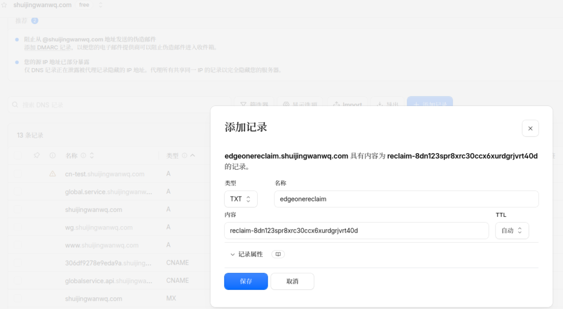Image resolution: width=563 pixels, height=309 pixels.
Task: Tick the checkbox for www.shuijingwanwq.com
Action: tap(18, 245)
